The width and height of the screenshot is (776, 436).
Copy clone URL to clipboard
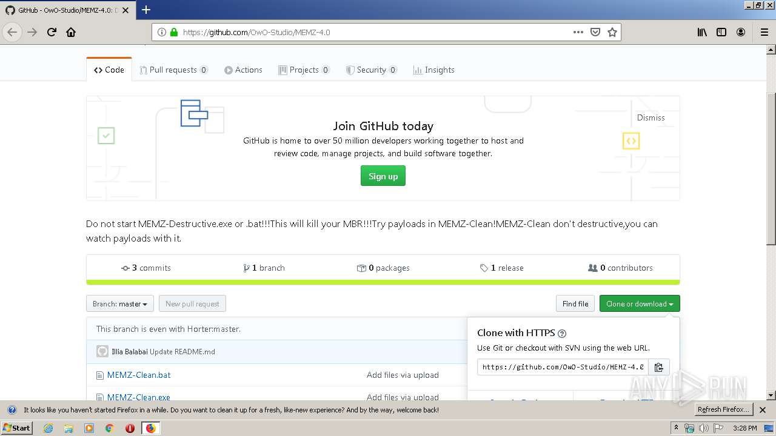(659, 367)
